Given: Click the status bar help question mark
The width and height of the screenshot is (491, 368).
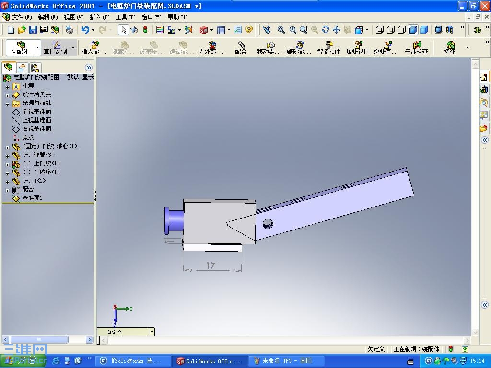Looking at the screenshot, I should click(465, 349).
